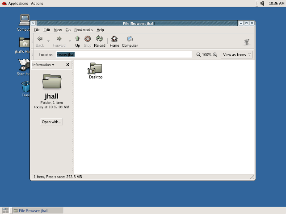Open the View as Icons dropdown

click(x=237, y=54)
